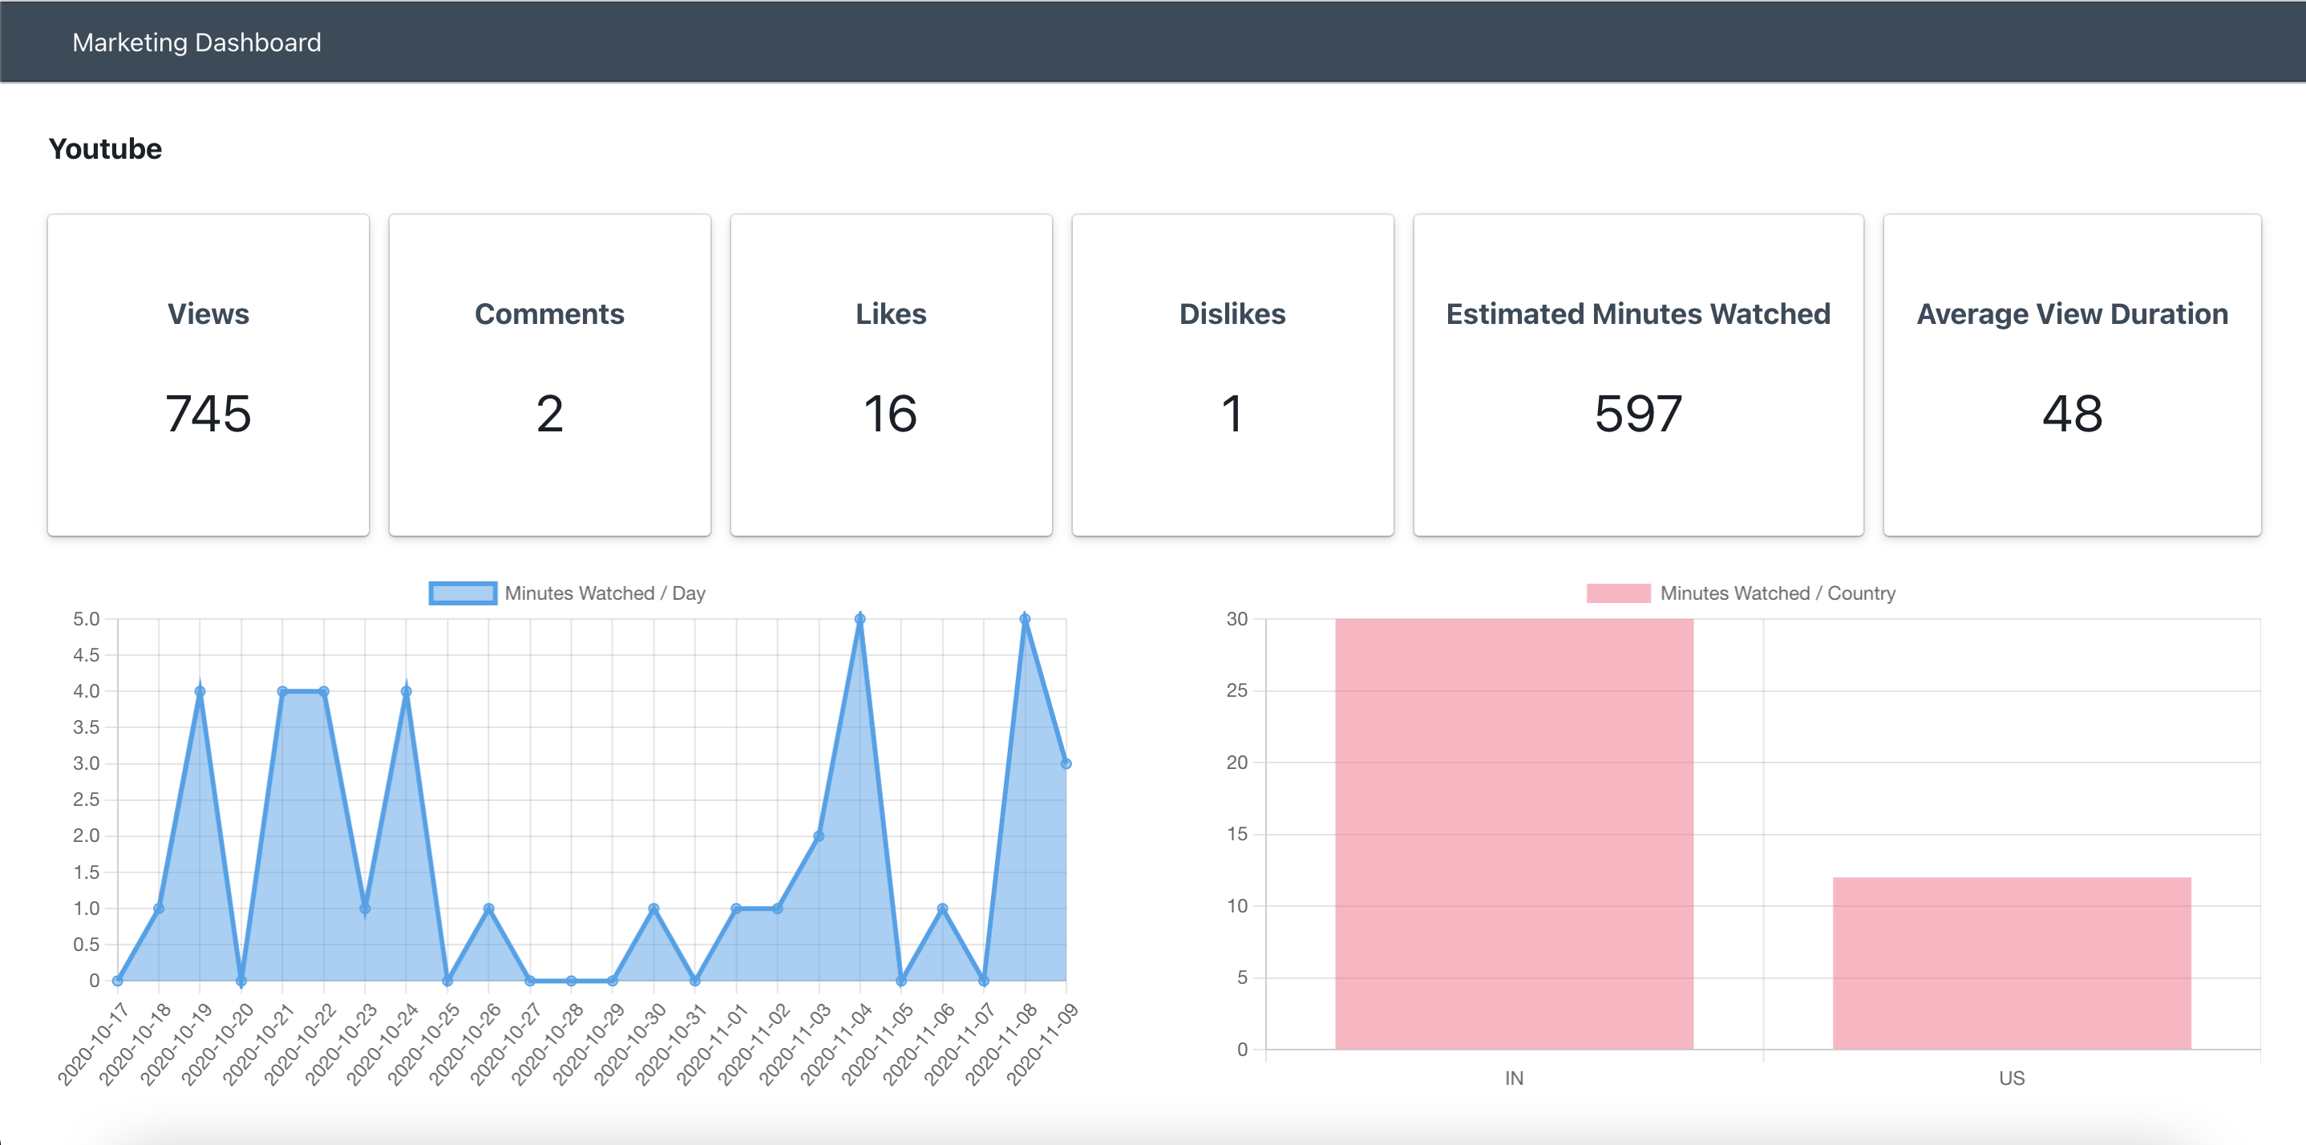Click the blue legend color box
Screen dimensions: 2306x1145
point(462,593)
